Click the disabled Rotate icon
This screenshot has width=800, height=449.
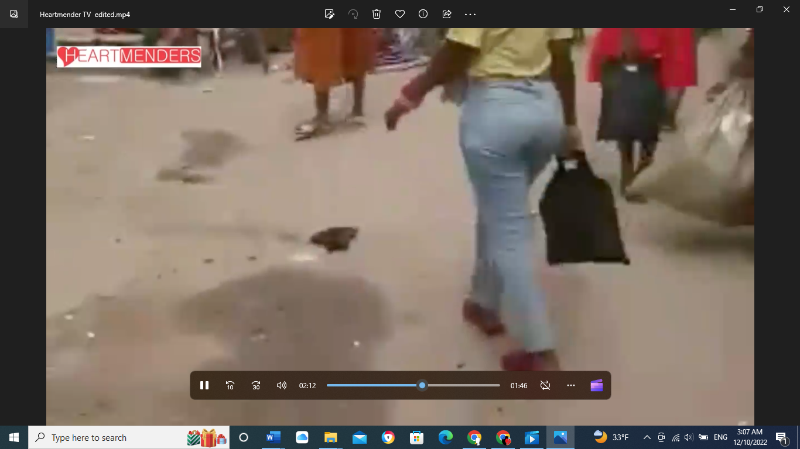(353, 14)
